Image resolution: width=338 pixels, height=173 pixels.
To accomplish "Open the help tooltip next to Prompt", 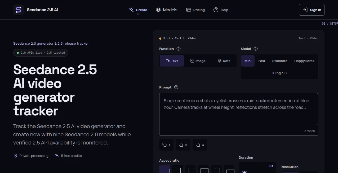I will pos(176,87).
